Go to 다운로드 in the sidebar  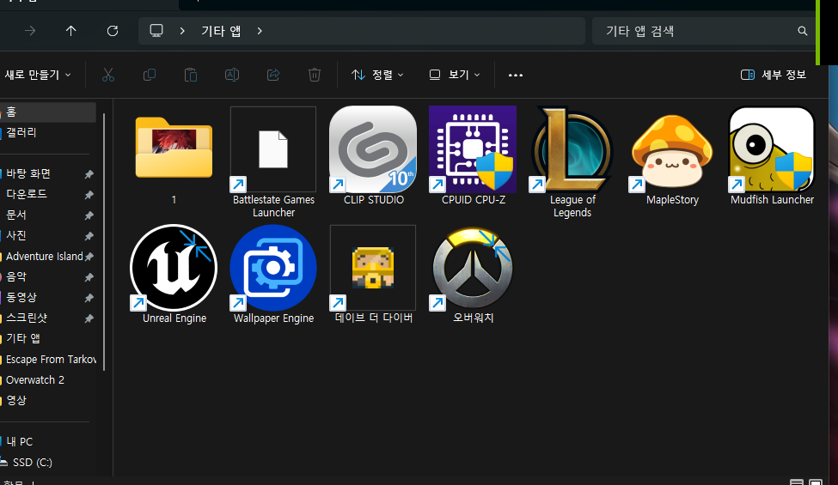point(27,194)
